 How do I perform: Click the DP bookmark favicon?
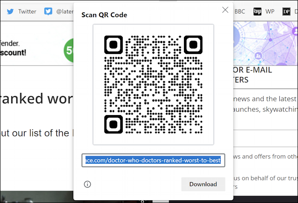click(286, 12)
